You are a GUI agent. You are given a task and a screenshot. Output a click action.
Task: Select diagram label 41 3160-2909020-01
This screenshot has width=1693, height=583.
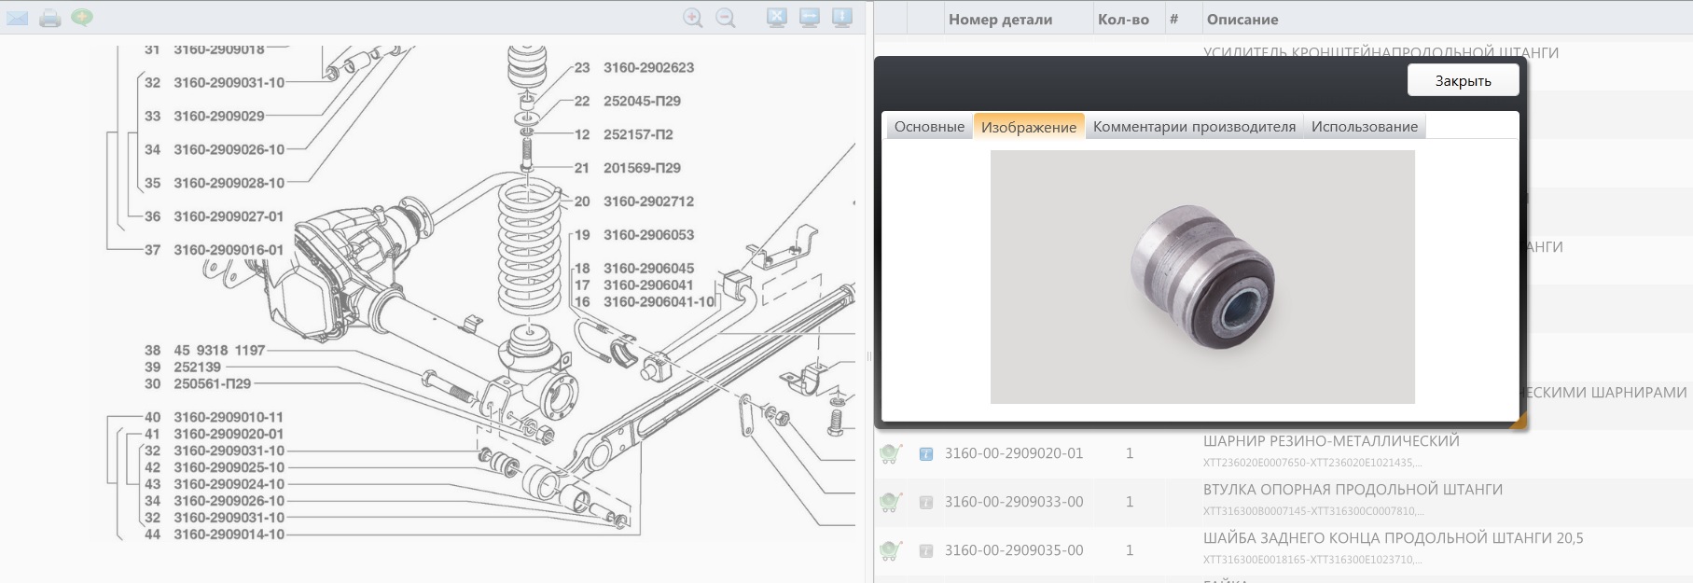click(x=214, y=435)
